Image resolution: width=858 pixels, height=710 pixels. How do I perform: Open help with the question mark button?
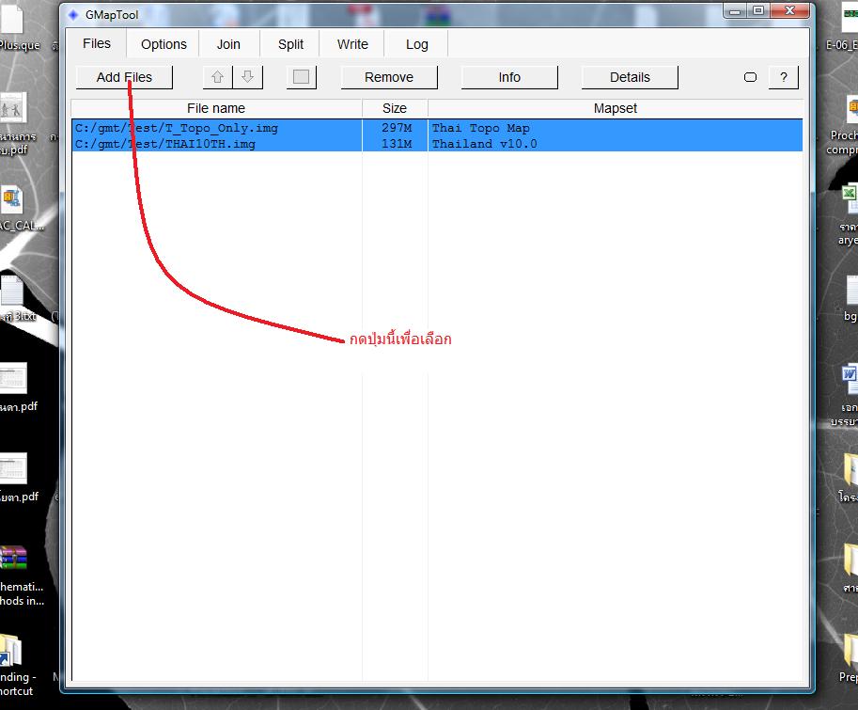(x=783, y=77)
